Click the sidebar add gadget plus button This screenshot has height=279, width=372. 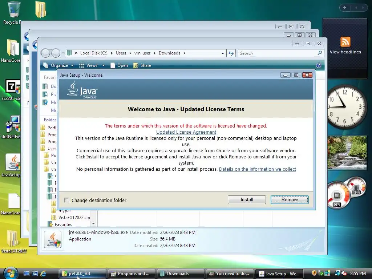[x=345, y=8]
